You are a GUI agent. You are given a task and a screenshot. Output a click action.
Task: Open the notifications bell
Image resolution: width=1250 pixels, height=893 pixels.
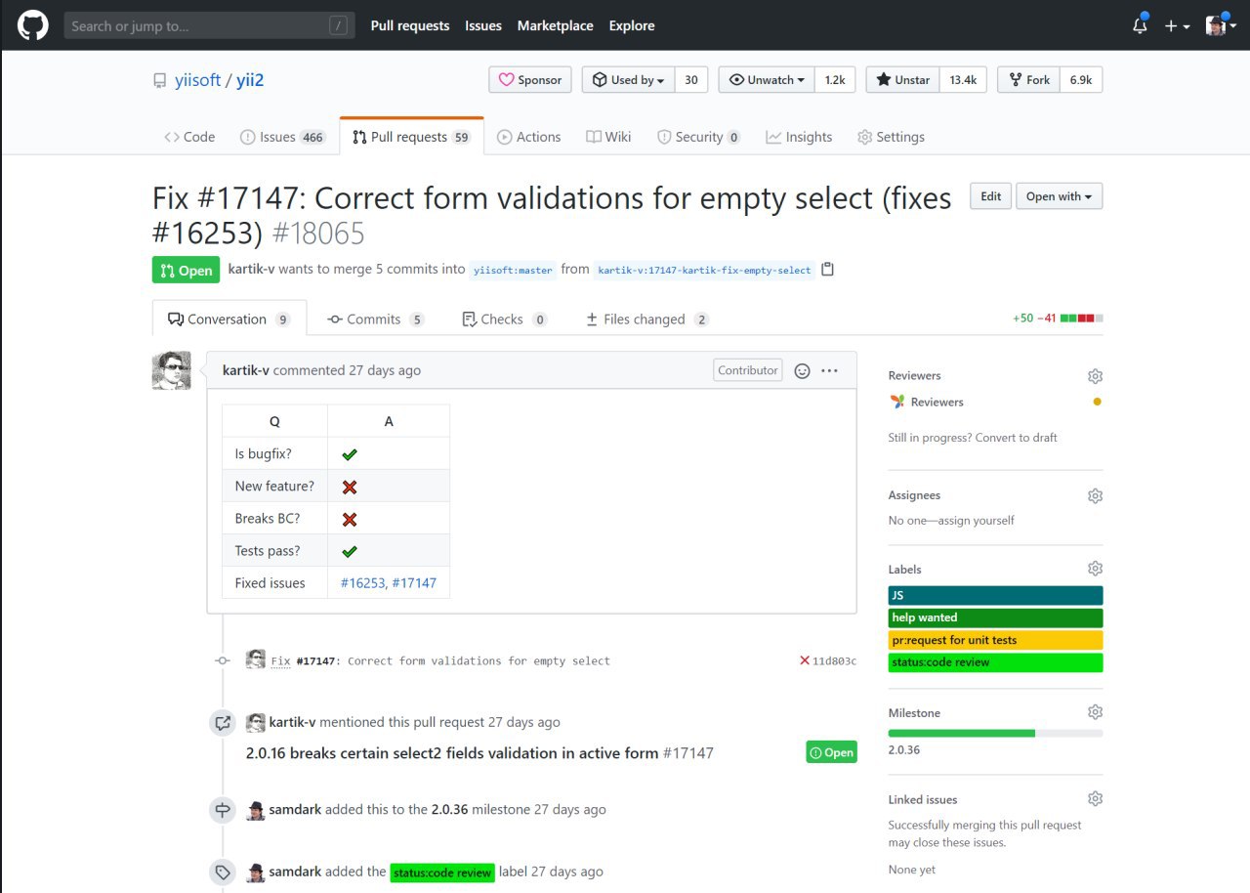click(1140, 25)
